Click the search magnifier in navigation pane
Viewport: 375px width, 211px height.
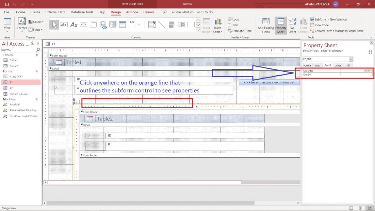pyautogui.click(x=38, y=50)
